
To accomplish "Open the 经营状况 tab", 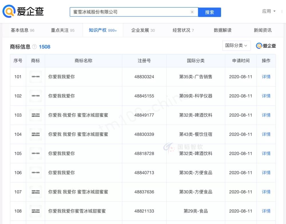I will point(183,30).
